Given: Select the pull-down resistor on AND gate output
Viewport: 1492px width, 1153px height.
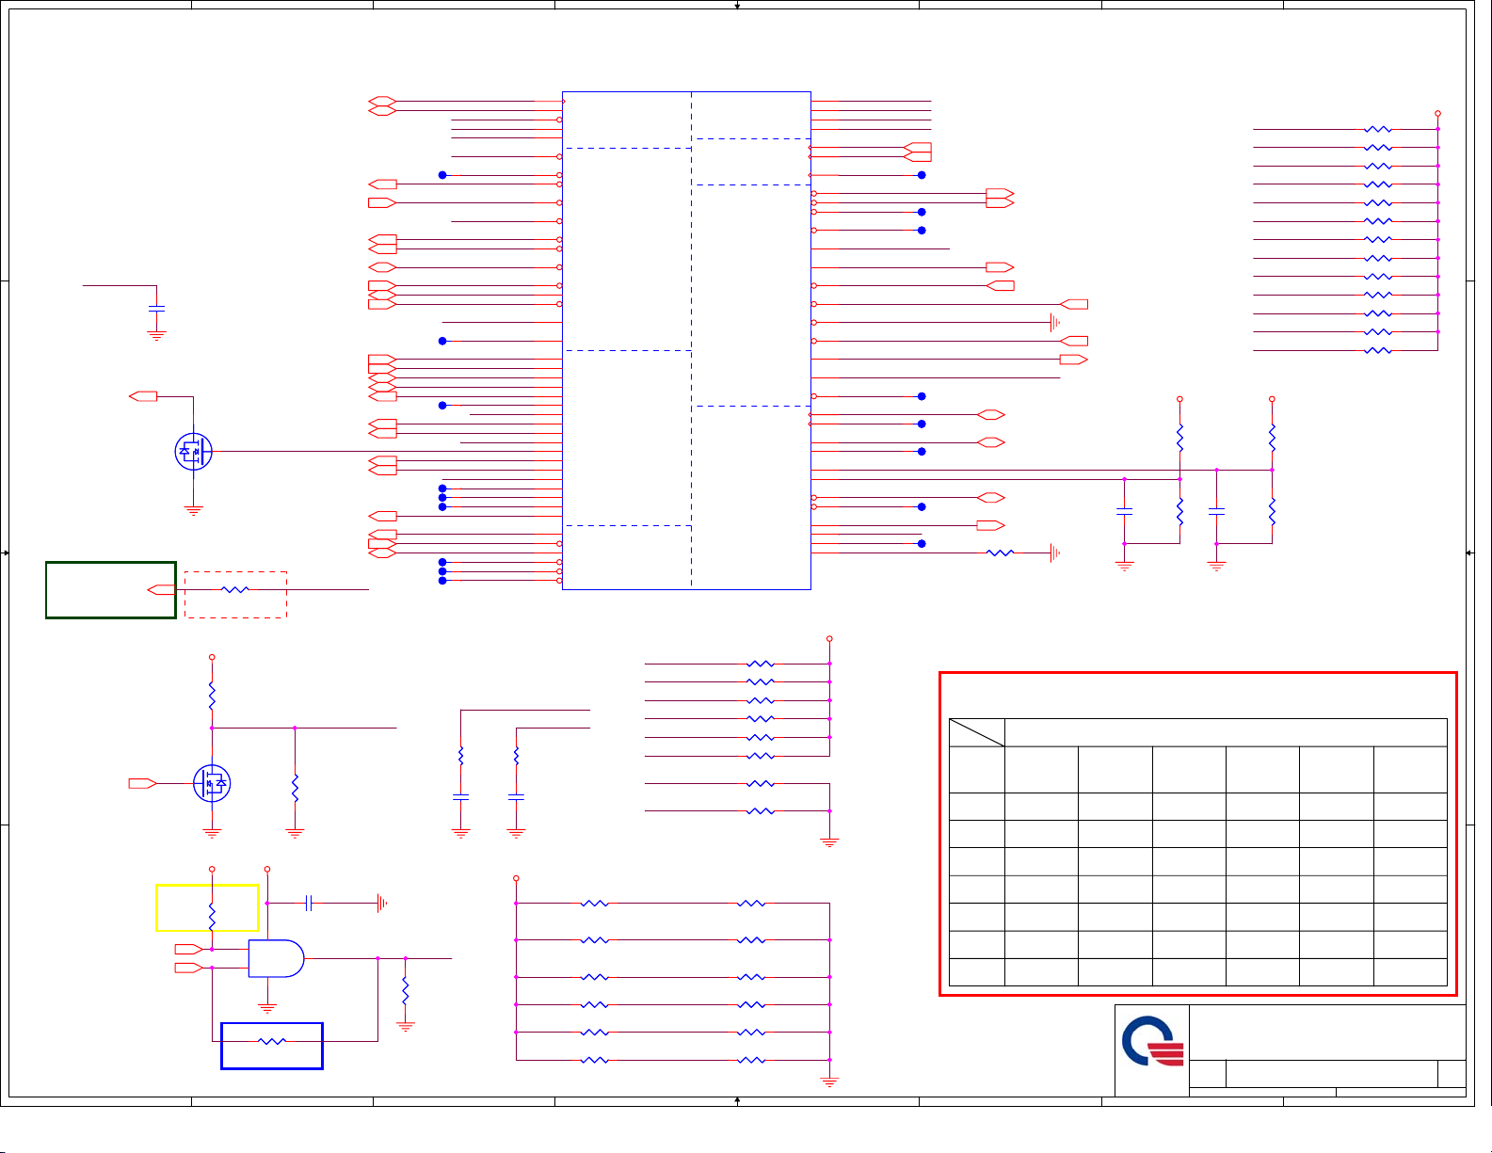Looking at the screenshot, I should click(406, 990).
